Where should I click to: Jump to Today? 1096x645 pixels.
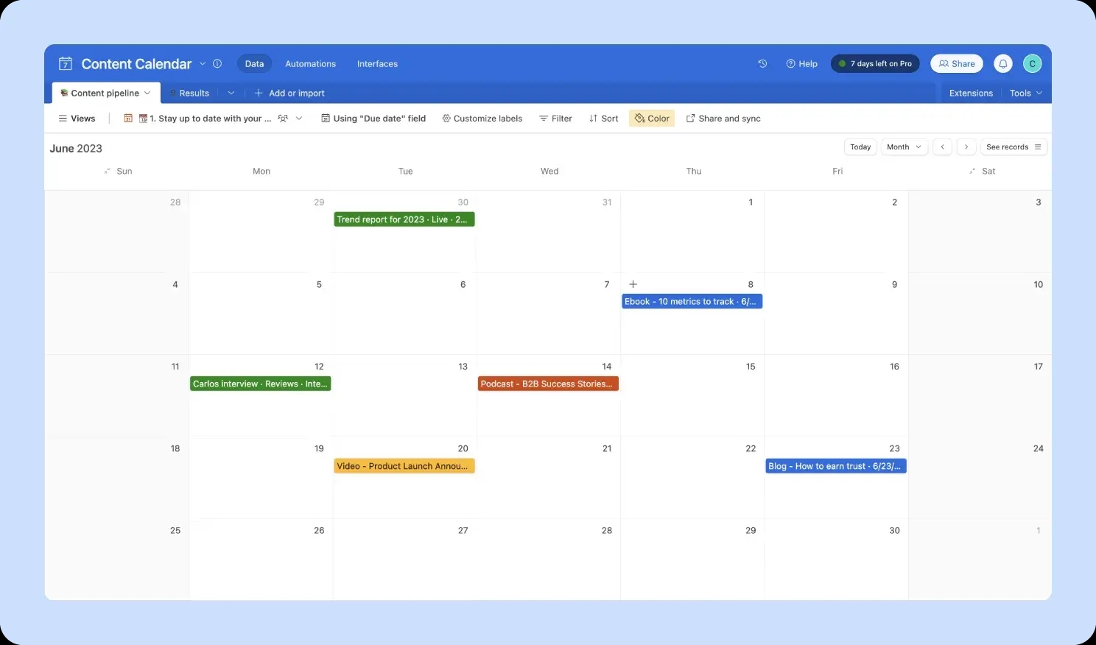860,147
